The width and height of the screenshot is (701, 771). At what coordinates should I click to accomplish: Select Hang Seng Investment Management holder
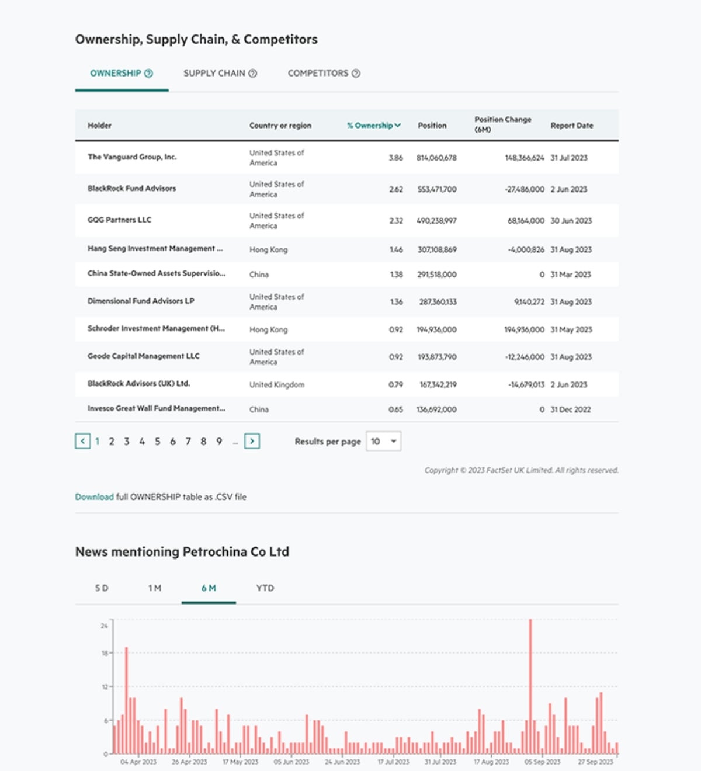[155, 249]
